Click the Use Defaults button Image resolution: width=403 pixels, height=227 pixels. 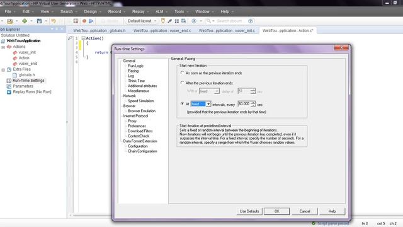[249, 211]
